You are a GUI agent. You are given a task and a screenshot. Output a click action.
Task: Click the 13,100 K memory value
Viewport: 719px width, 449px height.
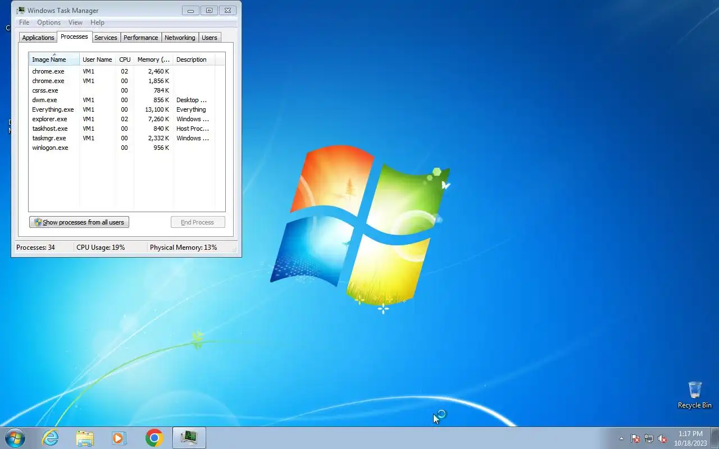[157, 109]
